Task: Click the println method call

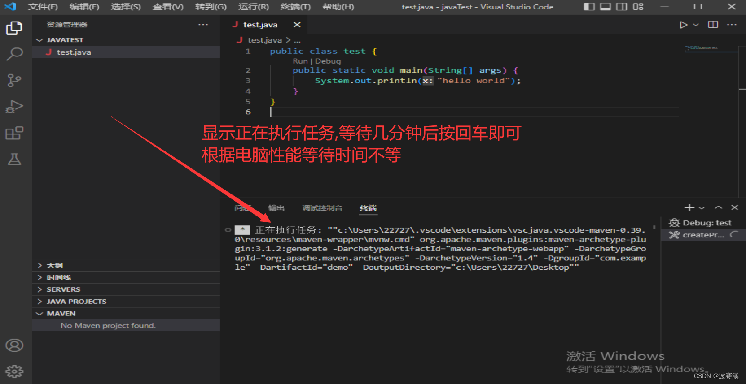Action: [397, 81]
